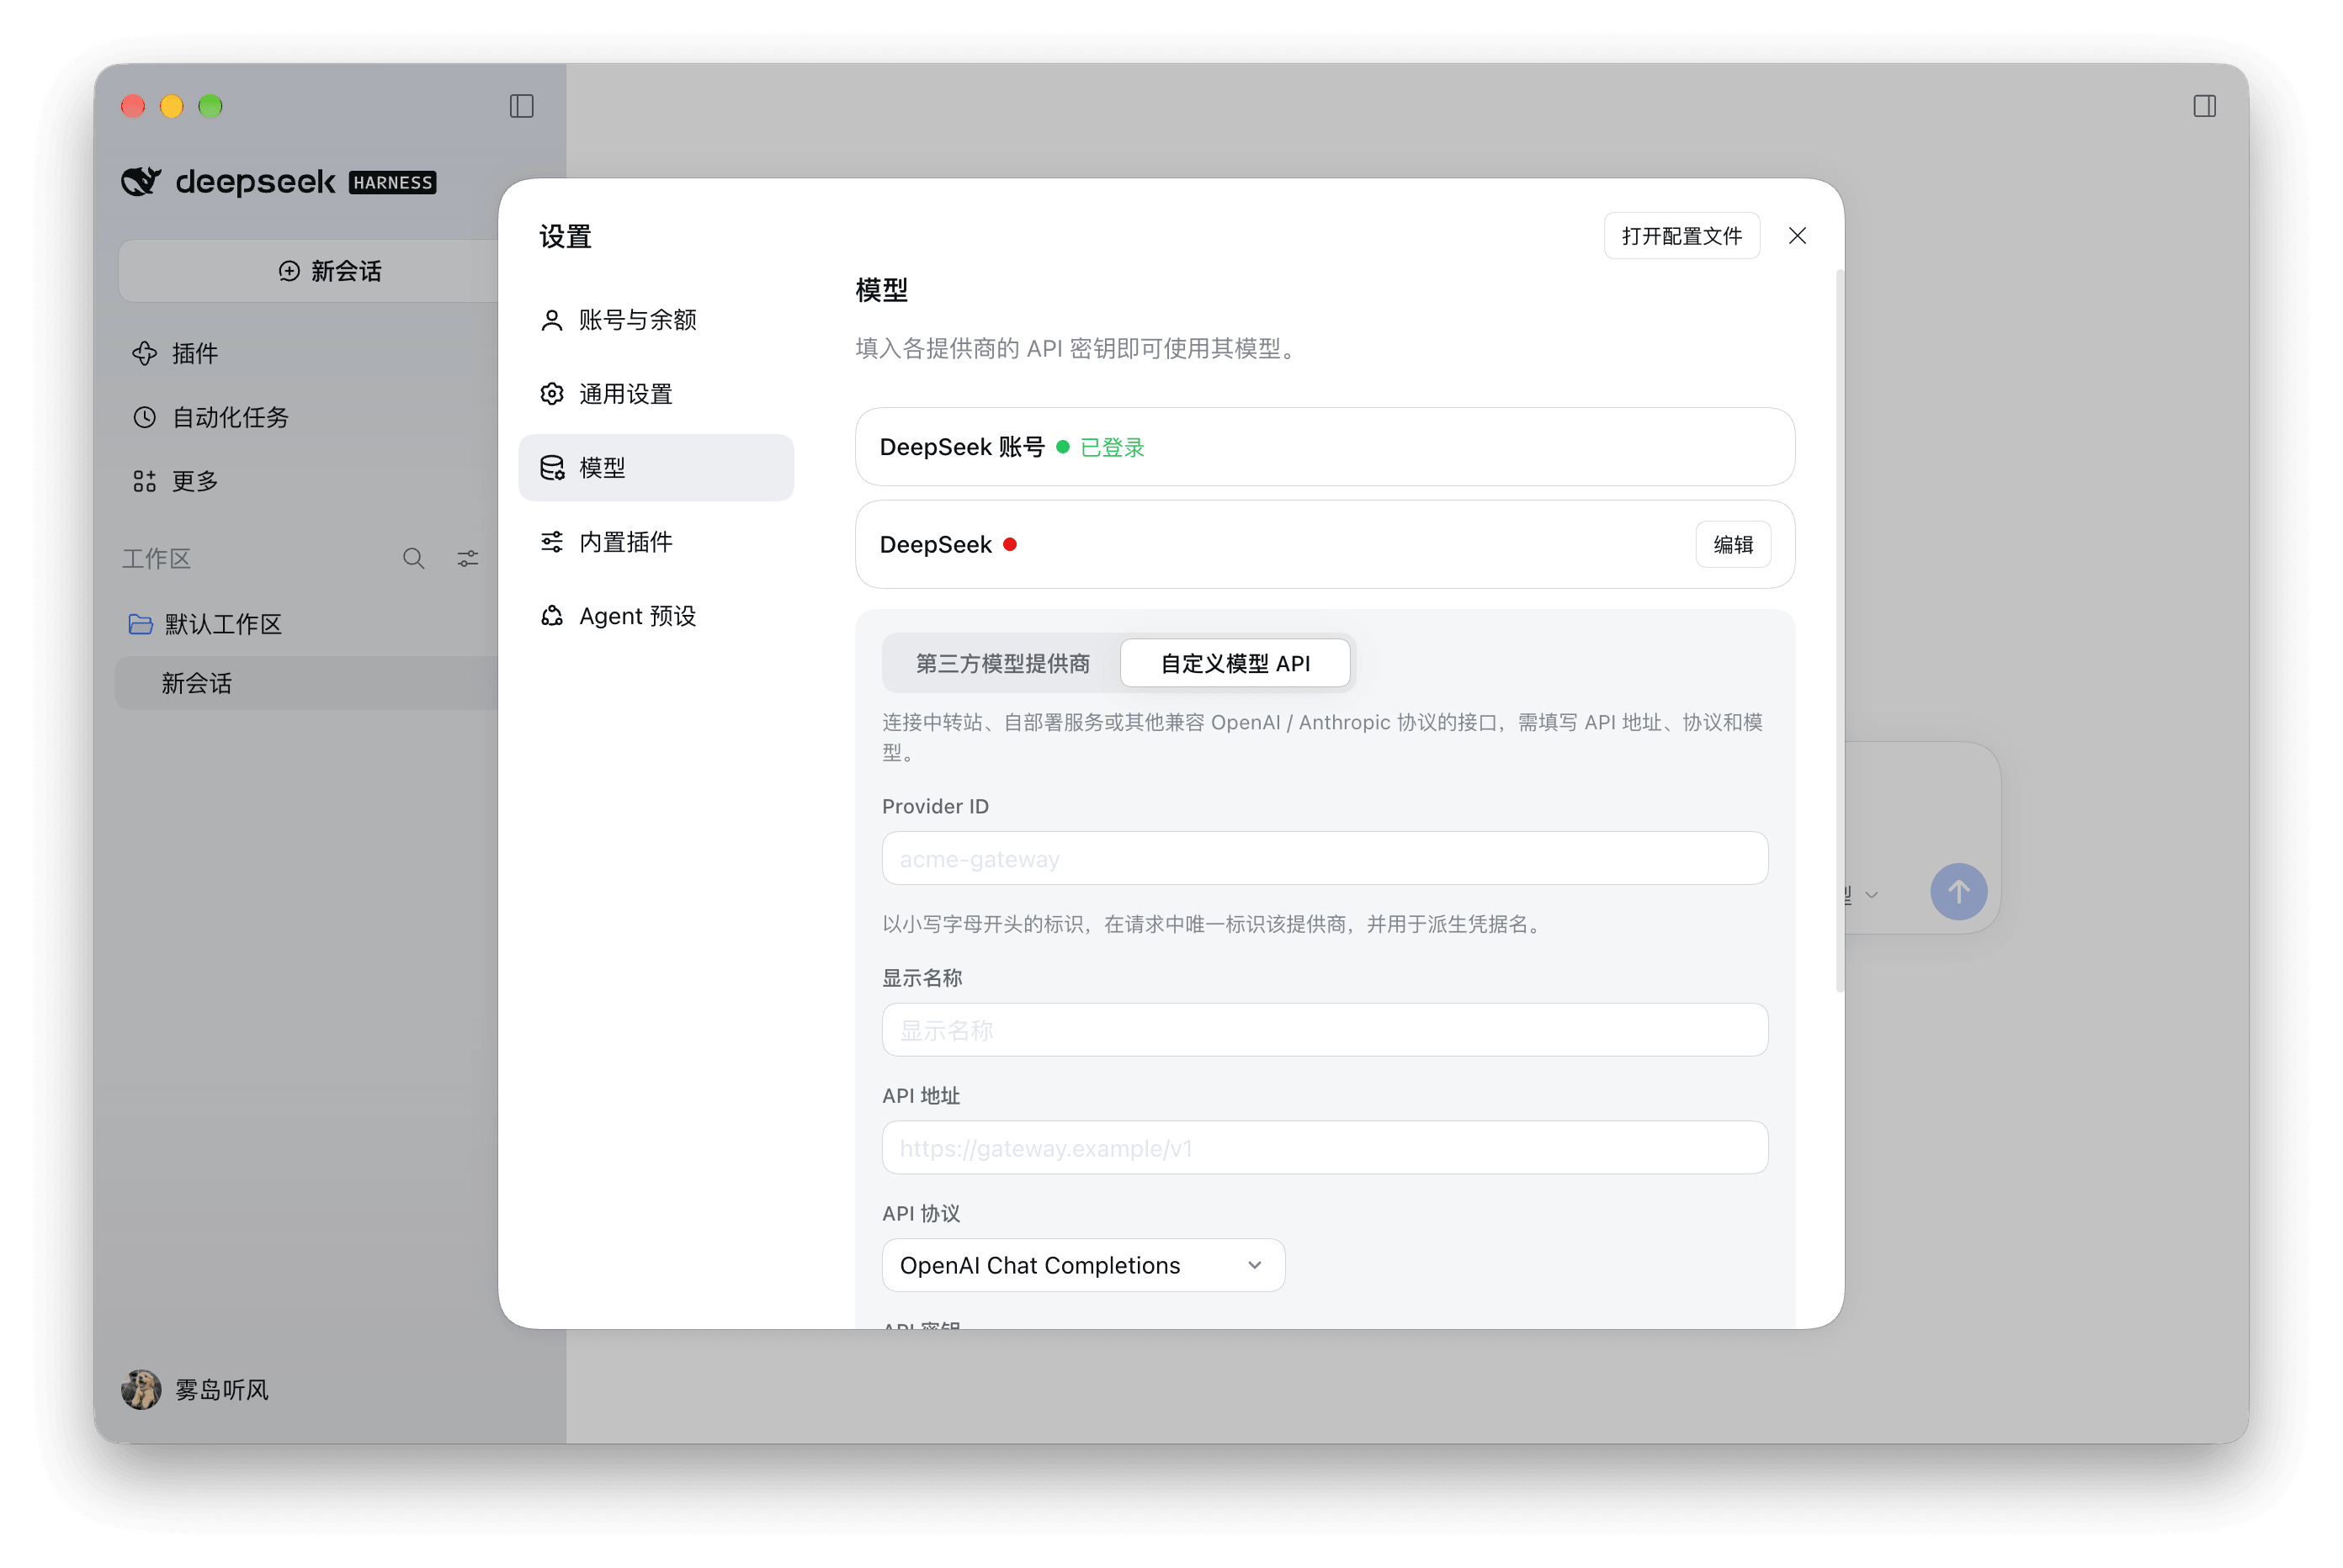Search workspaces with the magnifier icon

point(413,558)
